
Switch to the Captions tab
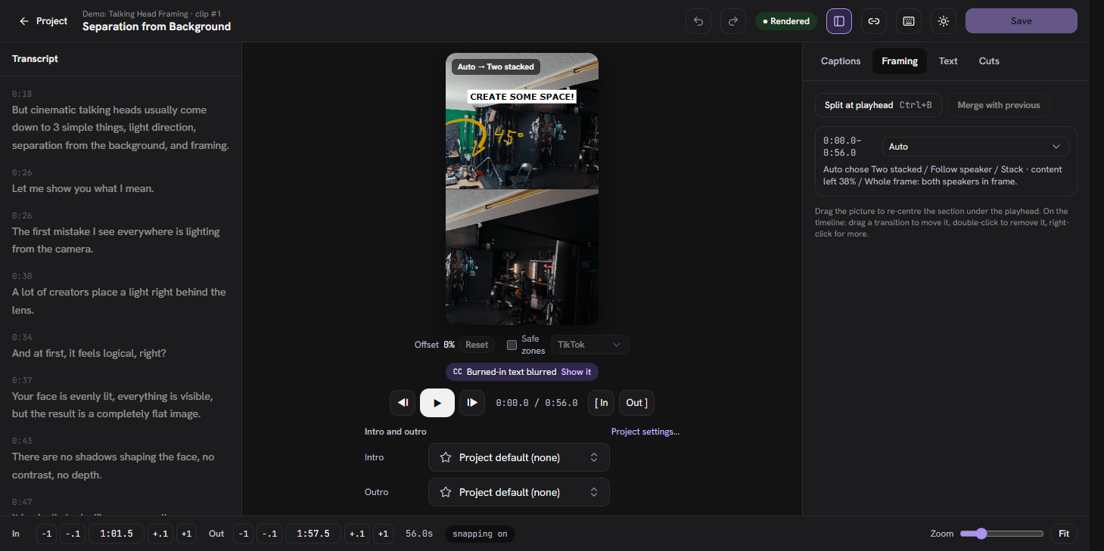point(841,61)
